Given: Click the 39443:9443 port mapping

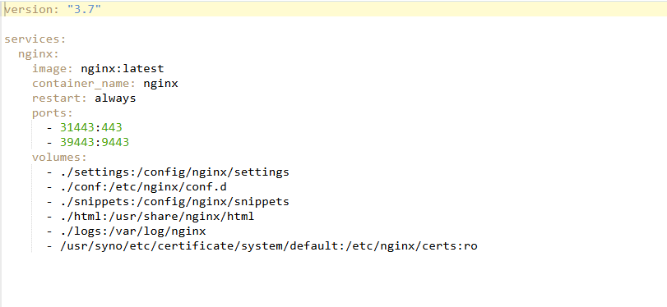Looking at the screenshot, I should pyautogui.click(x=95, y=142).
